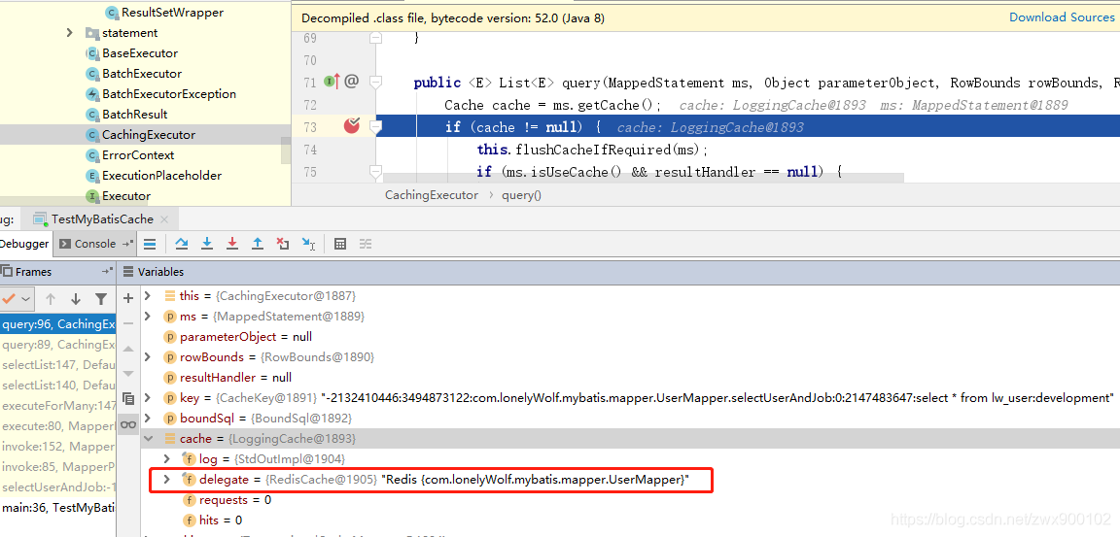Click the Download Sources link
This screenshot has height=537, width=1120.
1062,17
